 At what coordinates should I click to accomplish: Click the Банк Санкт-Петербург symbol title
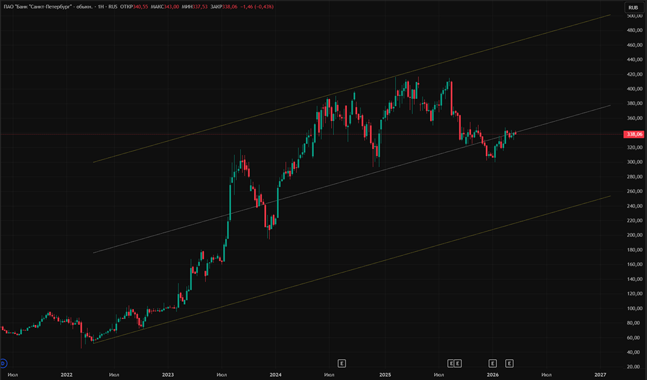(x=47, y=6)
